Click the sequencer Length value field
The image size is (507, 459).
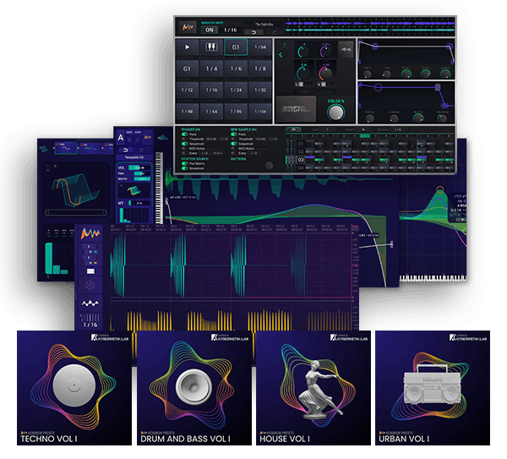point(363,129)
